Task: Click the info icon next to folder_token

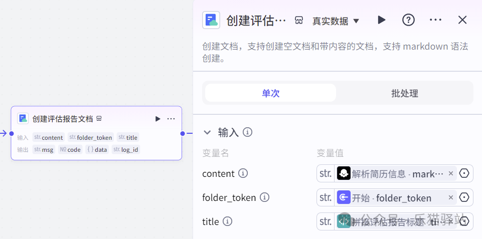Action: 264,197
